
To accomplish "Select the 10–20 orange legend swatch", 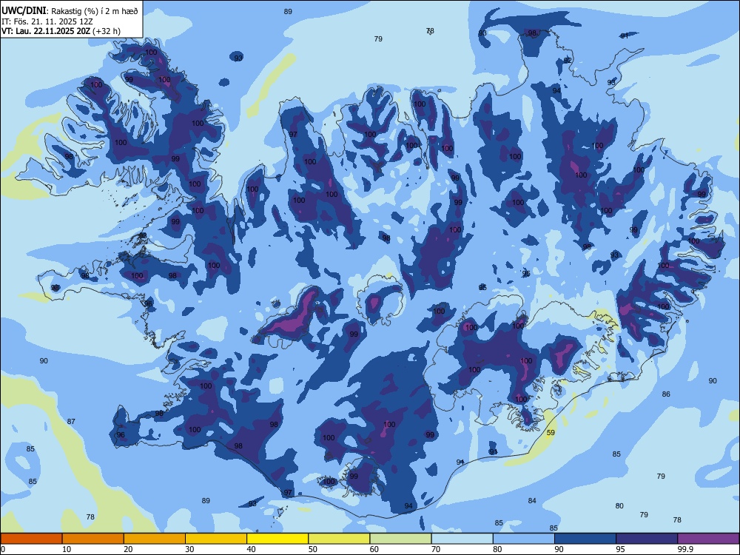I will (93, 539).
